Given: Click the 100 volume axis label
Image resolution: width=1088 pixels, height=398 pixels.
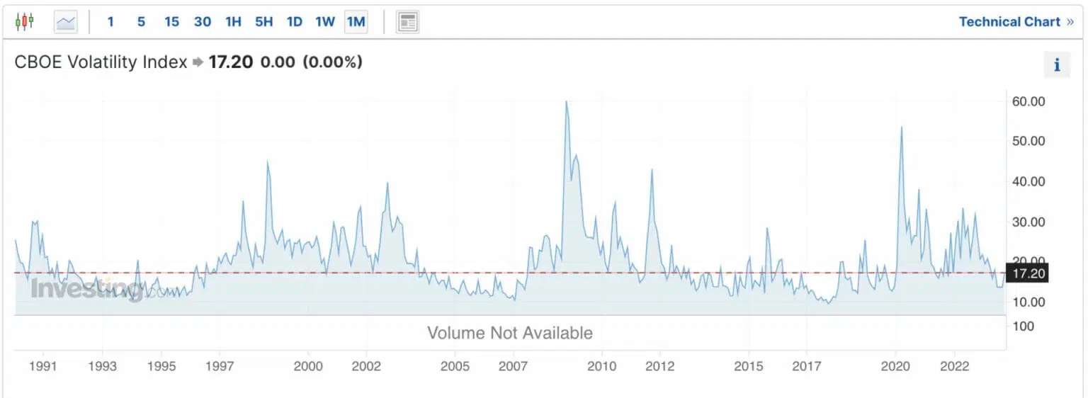Looking at the screenshot, I should click(x=1023, y=326).
